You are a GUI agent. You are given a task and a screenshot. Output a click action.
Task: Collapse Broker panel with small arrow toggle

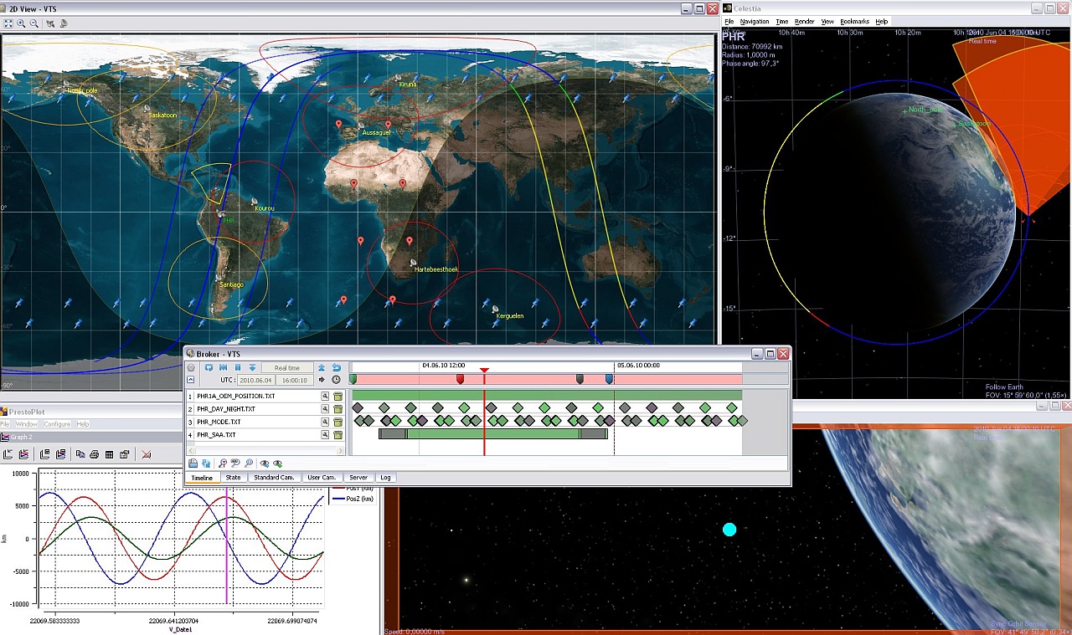tap(191, 380)
